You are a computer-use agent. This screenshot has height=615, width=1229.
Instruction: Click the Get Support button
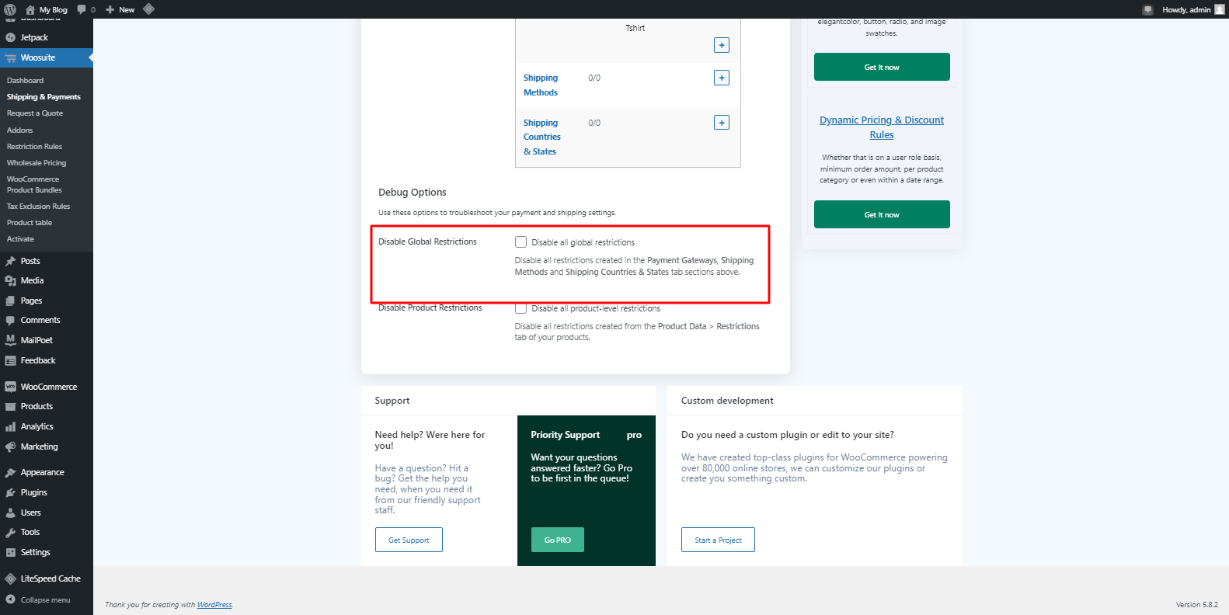pyautogui.click(x=409, y=540)
